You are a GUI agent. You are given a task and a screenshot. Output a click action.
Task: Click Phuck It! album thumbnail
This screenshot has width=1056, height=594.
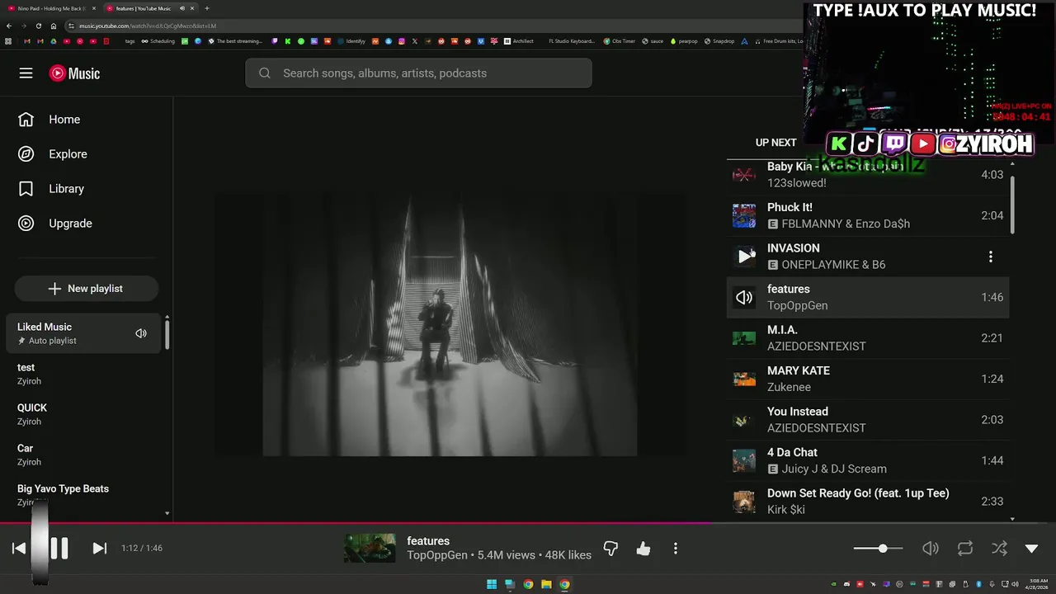[744, 215]
